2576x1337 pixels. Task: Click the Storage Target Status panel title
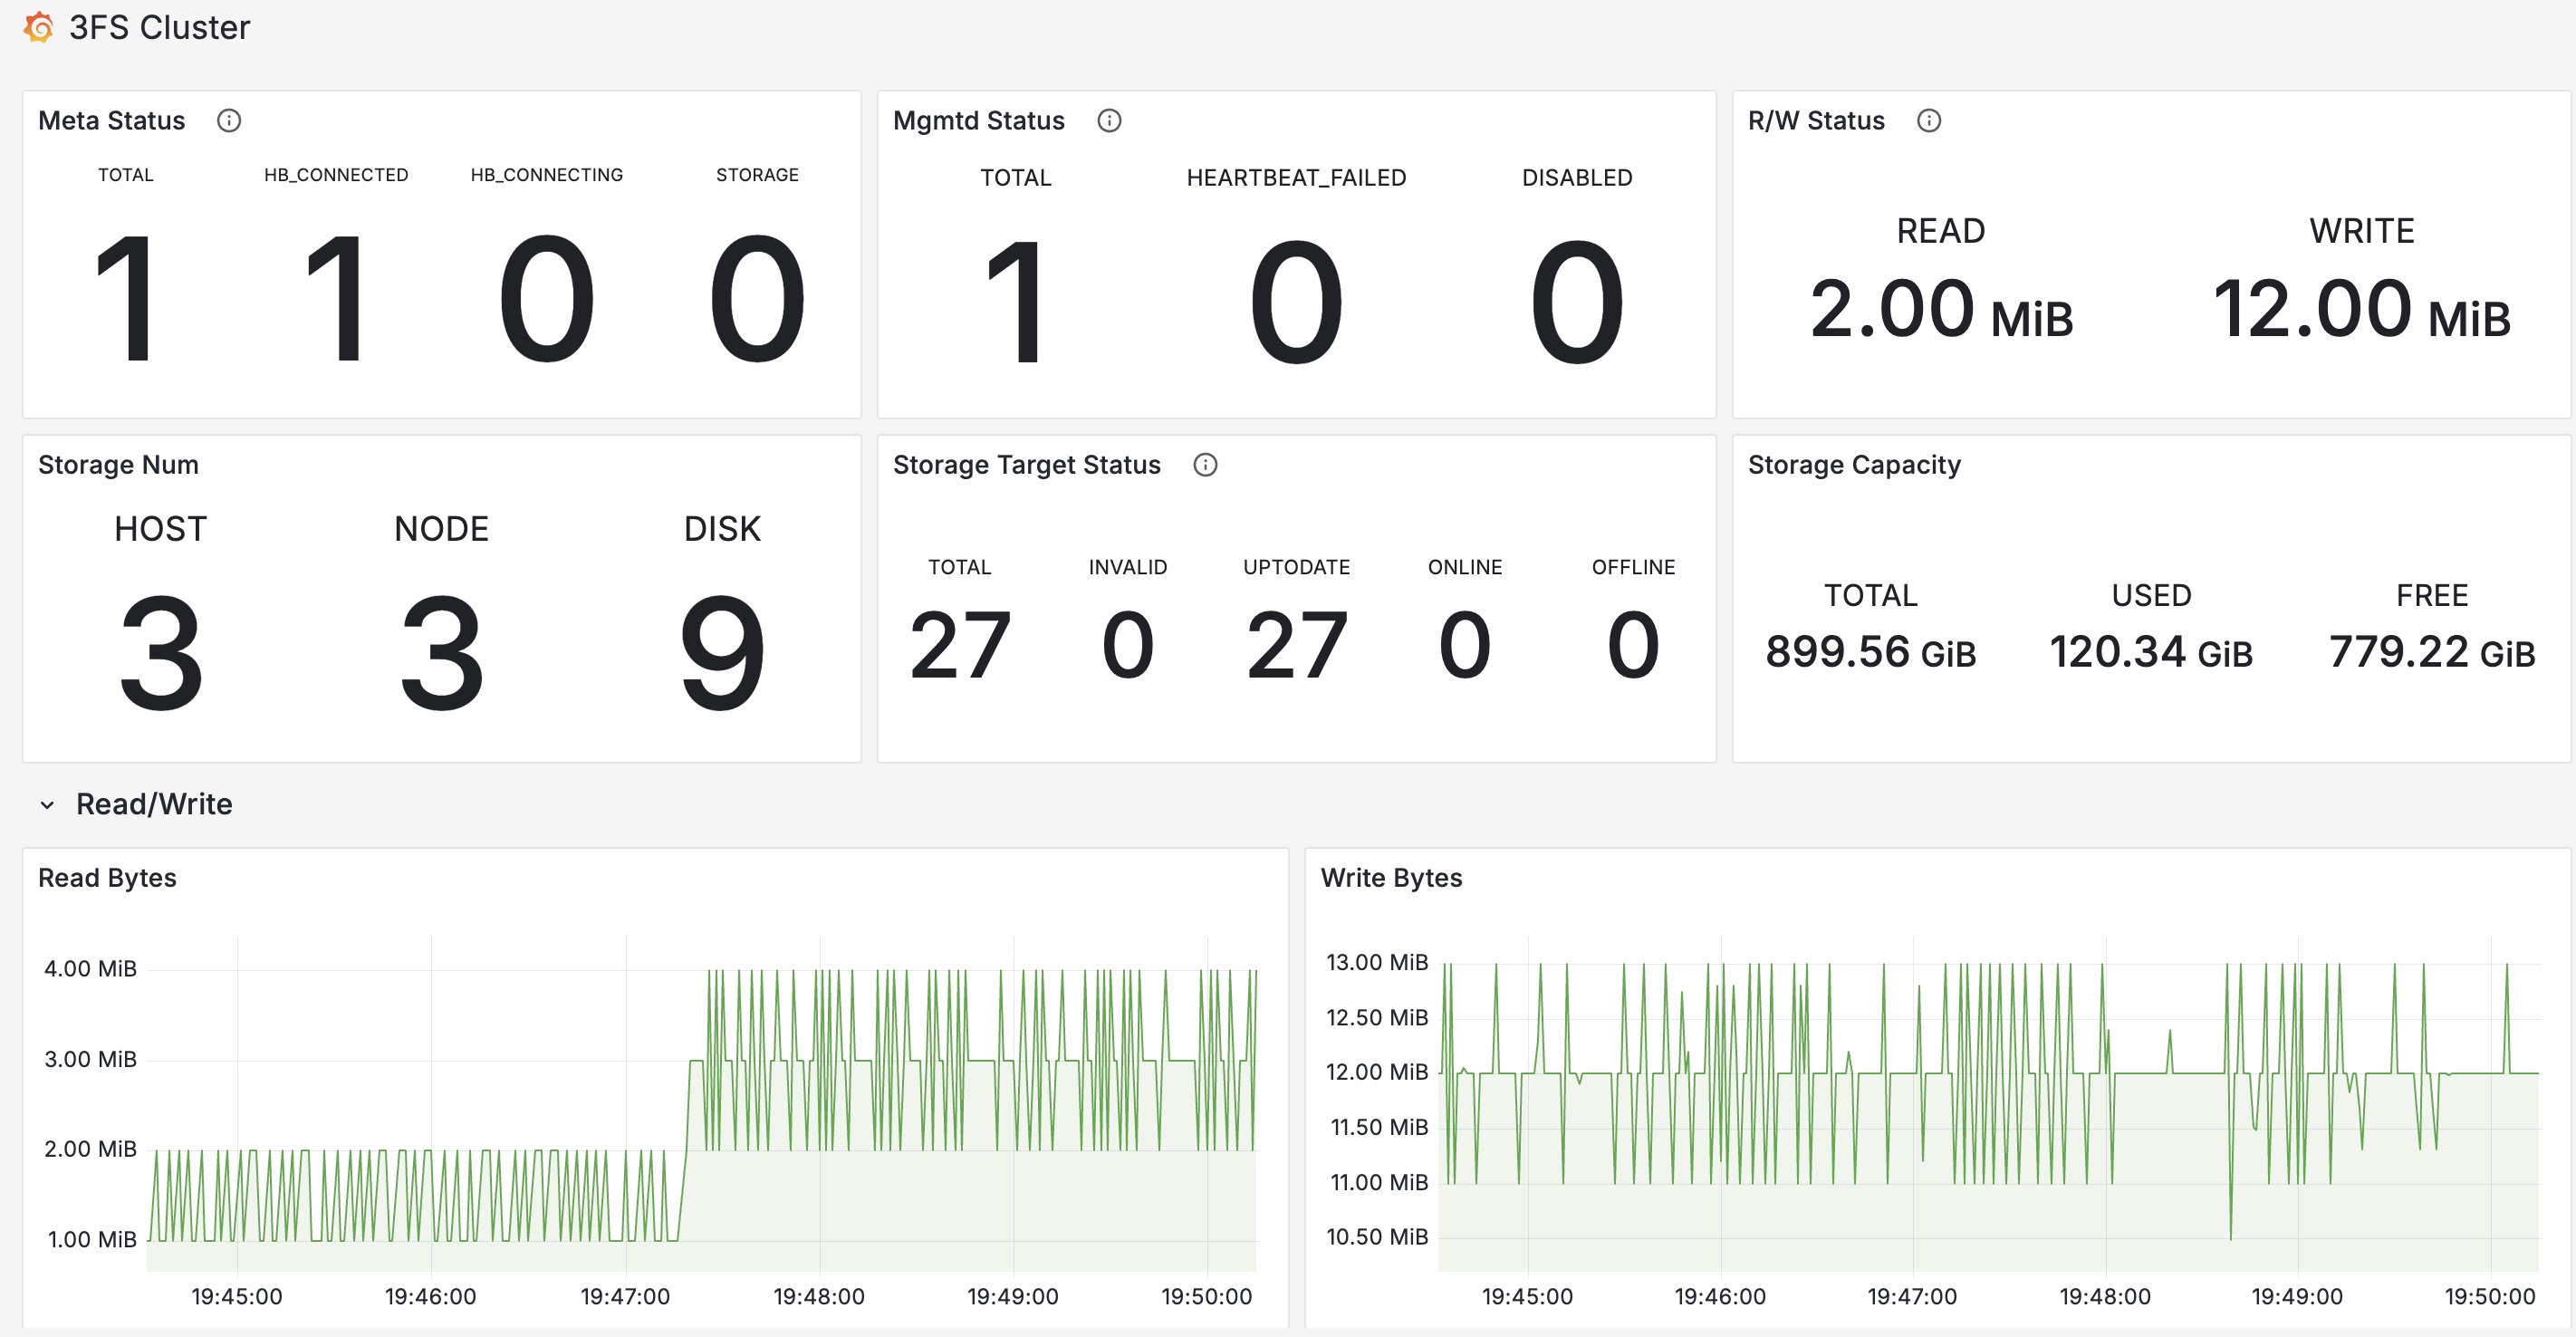tap(1026, 465)
